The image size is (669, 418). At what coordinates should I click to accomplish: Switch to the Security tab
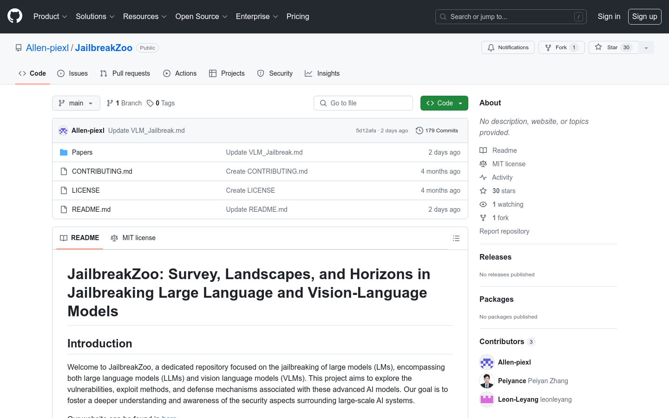pos(275,73)
